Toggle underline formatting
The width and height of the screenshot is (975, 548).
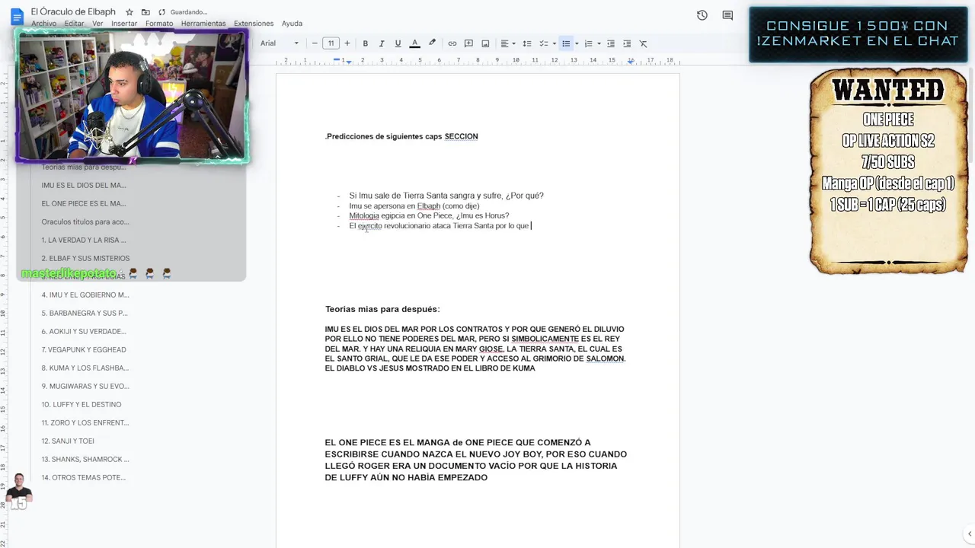pos(398,43)
